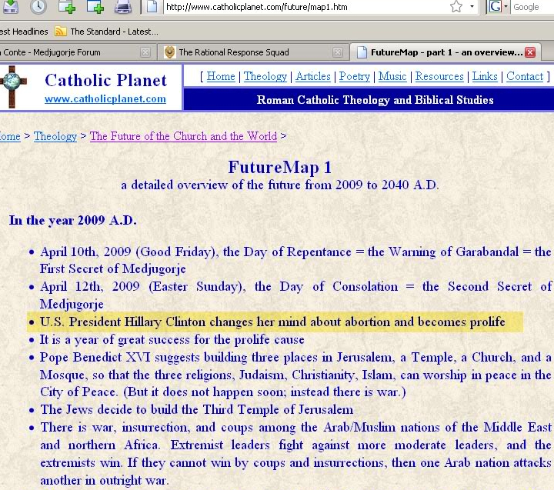The width and height of the screenshot is (554, 490).
Task: Close the Medjugorje Forum tab
Action: click(x=145, y=52)
